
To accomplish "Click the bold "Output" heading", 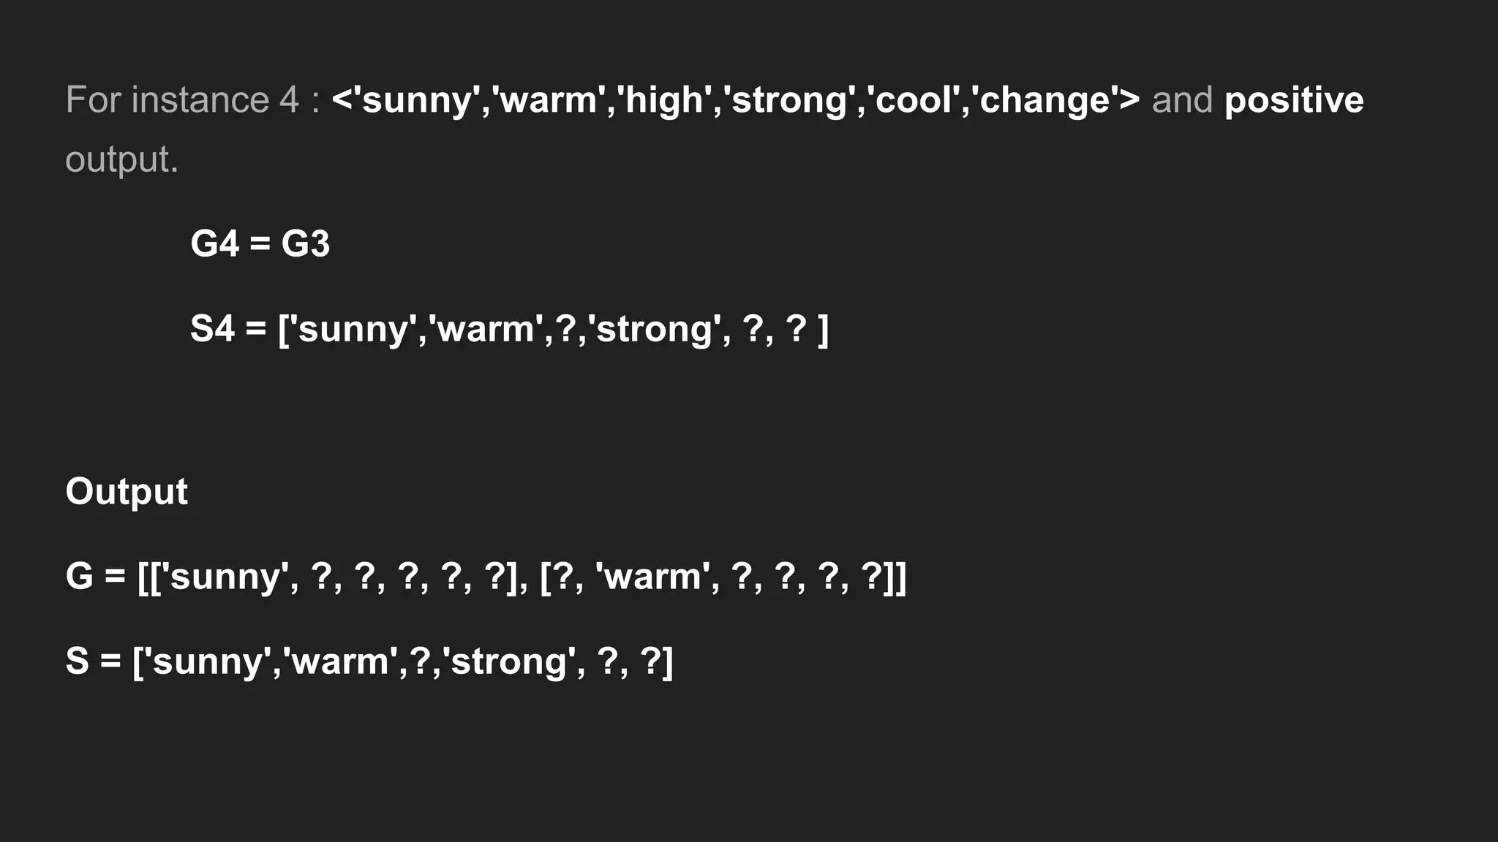I will 127,491.
